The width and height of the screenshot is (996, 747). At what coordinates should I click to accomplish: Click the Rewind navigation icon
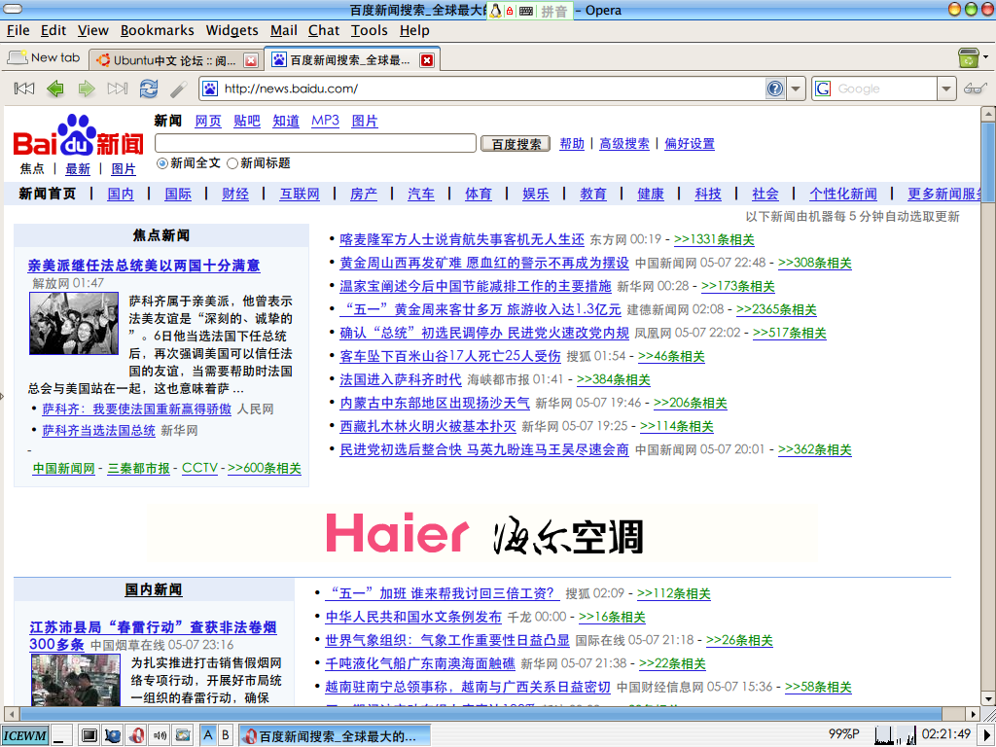click(24, 89)
